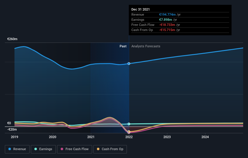Click the €7.898m earnings value

click(166, 20)
